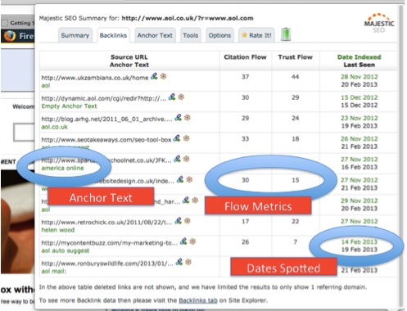Switch to the Options tab
The height and width of the screenshot is (311, 407).
(x=219, y=35)
